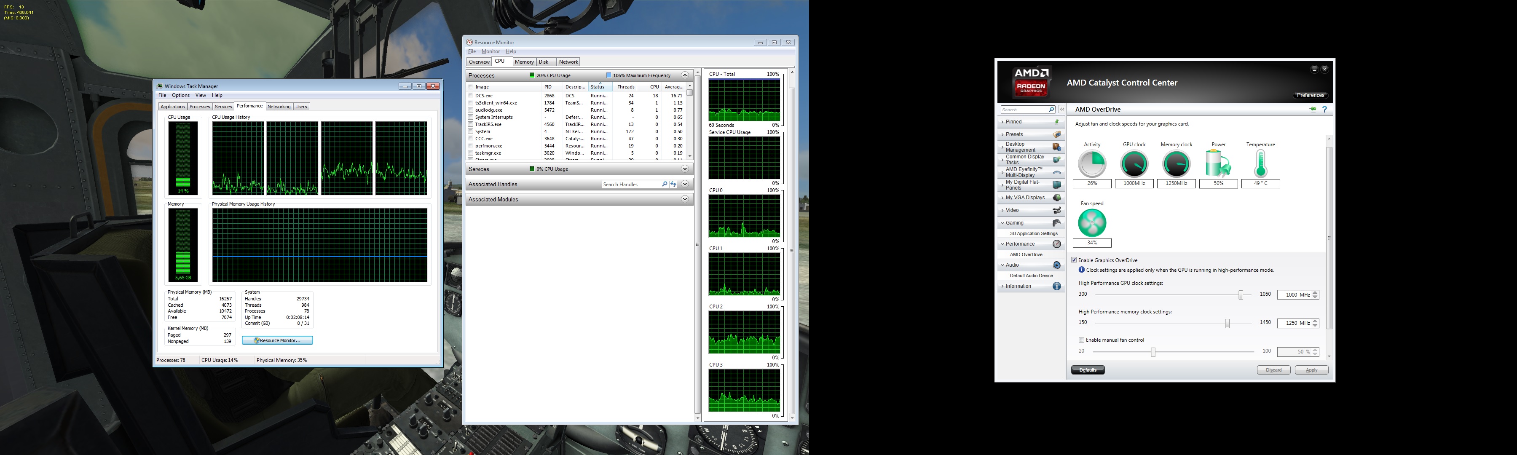Tick the ts3client_win64.exe checkbox
Image resolution: width=1517 pixels, height=455 pixels.
(471, 102)
